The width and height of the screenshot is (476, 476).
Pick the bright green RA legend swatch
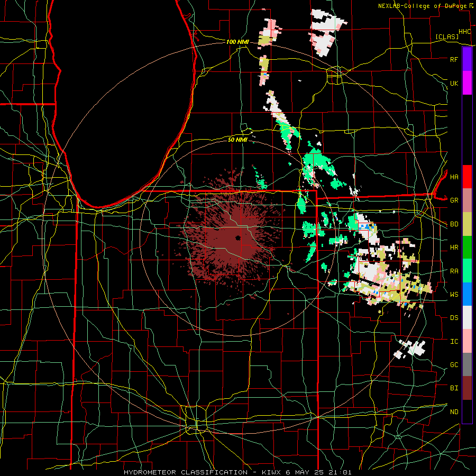[467, 270]
